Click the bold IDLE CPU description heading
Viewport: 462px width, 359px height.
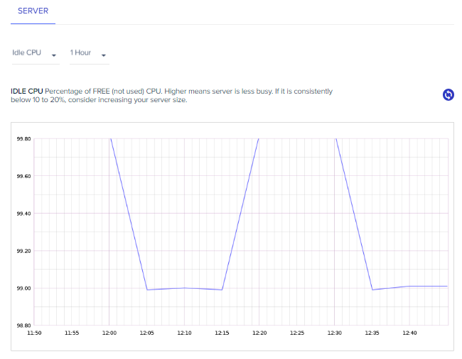coord(27,91)
